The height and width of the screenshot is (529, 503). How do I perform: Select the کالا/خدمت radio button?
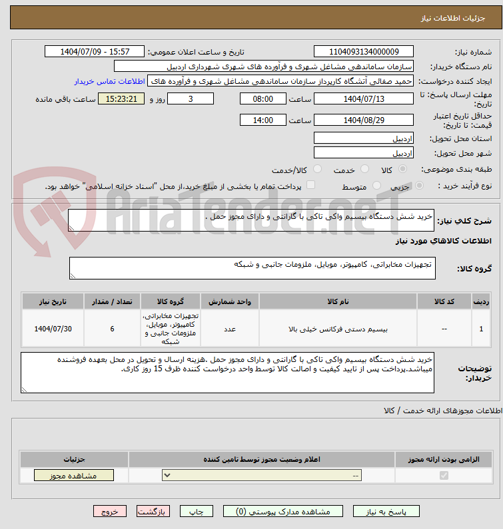point(317,169)
